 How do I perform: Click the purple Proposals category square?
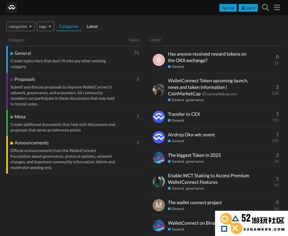(12, 80)
